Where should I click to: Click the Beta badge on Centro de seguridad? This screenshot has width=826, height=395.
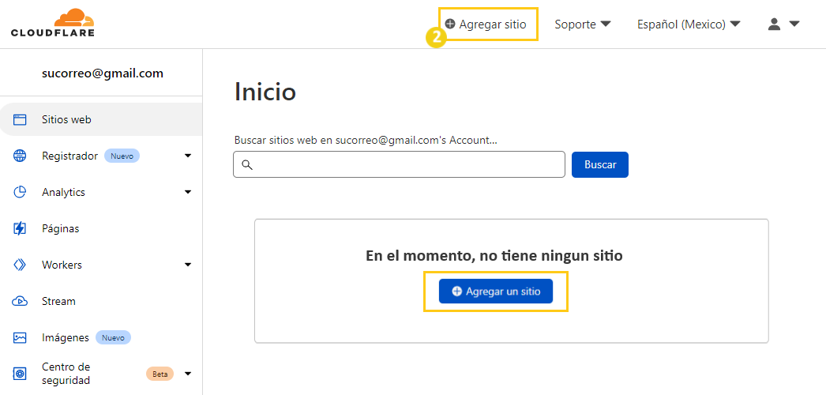pyautogui.click(x=160, y=374)
